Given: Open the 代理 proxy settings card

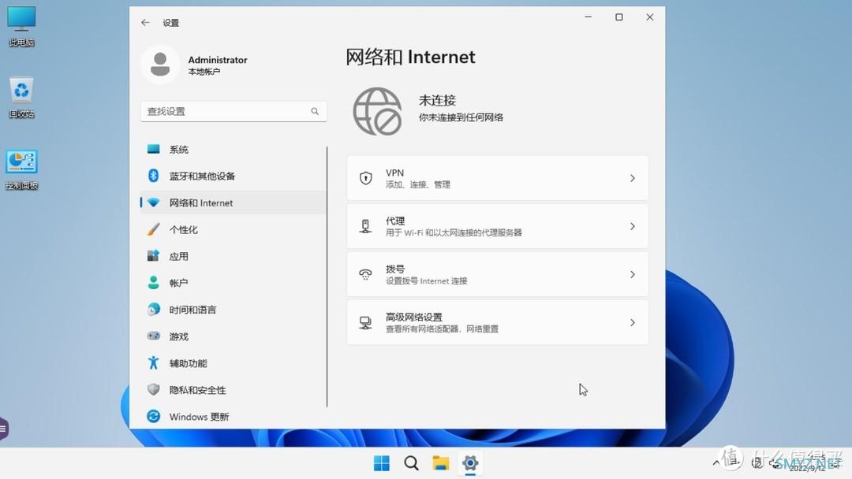Looking at the screenshot, I should point(497,226).
